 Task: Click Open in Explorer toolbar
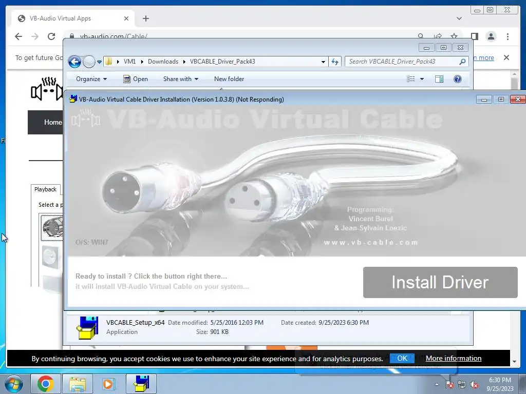[136, 78]
